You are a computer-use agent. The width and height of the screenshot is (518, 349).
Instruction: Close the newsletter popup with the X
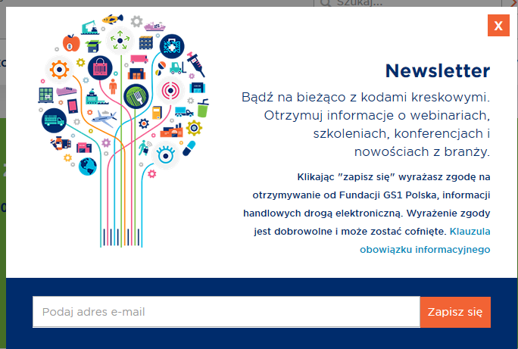click(498, 25)
